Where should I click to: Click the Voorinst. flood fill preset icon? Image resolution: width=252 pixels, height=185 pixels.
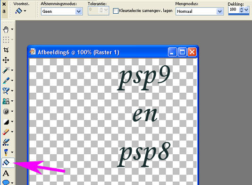coord(19,11)
